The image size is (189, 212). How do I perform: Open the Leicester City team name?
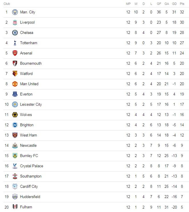tap(31, 105)
